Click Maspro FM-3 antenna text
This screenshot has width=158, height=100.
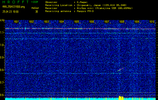[85, 11]
